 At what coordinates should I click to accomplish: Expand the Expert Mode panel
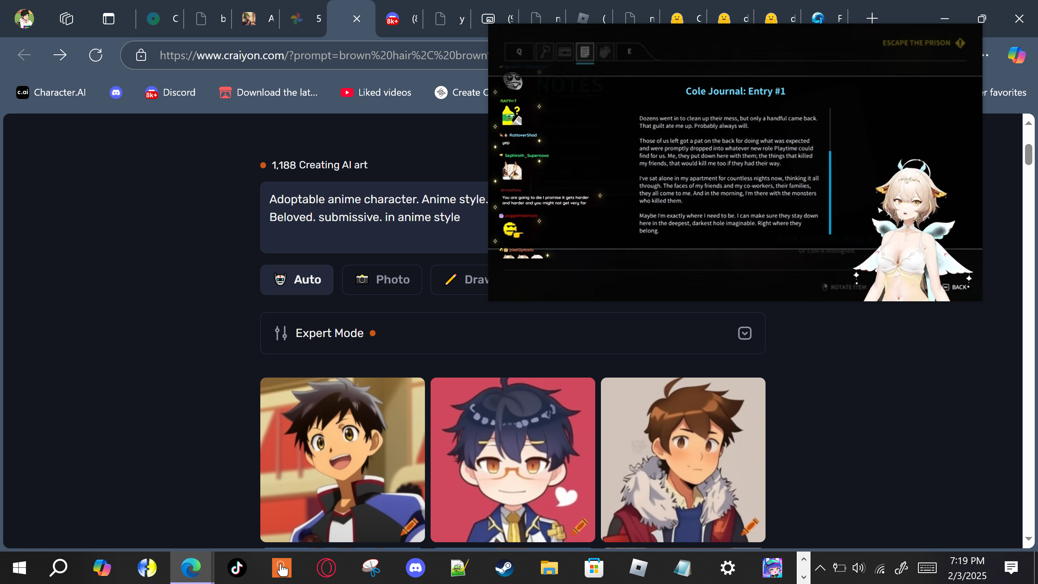(513, 333)
